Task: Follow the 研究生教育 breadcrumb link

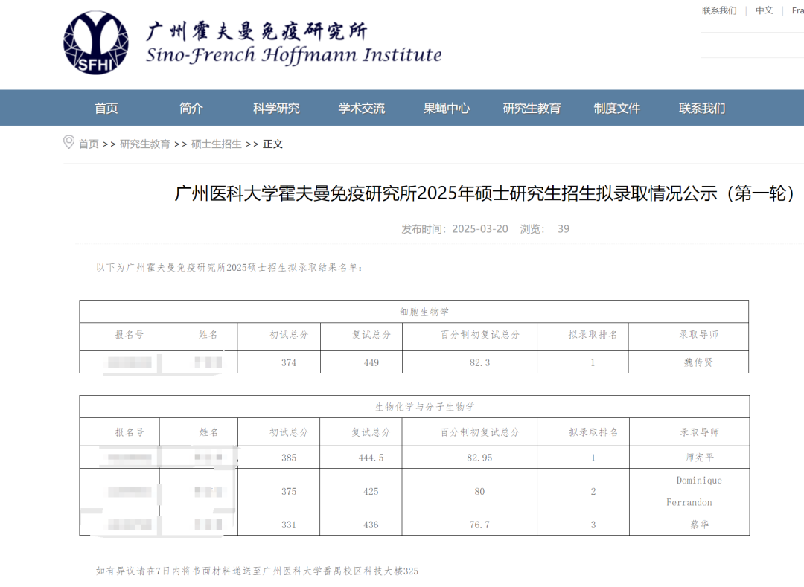Action: point(144,144)
